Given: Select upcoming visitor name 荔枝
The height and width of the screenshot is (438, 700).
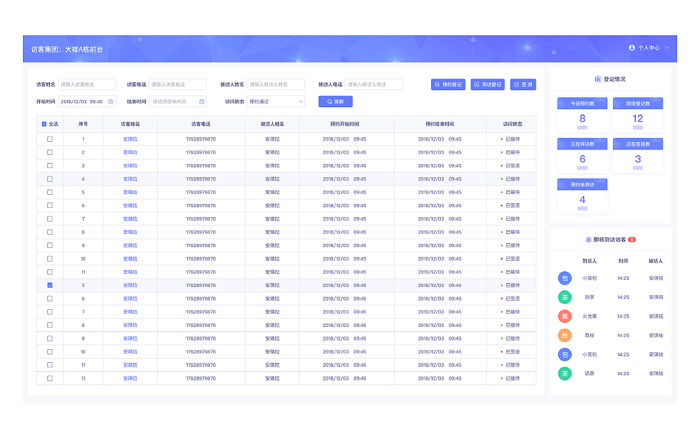Looking at the screenshot, I should [589, 335].
